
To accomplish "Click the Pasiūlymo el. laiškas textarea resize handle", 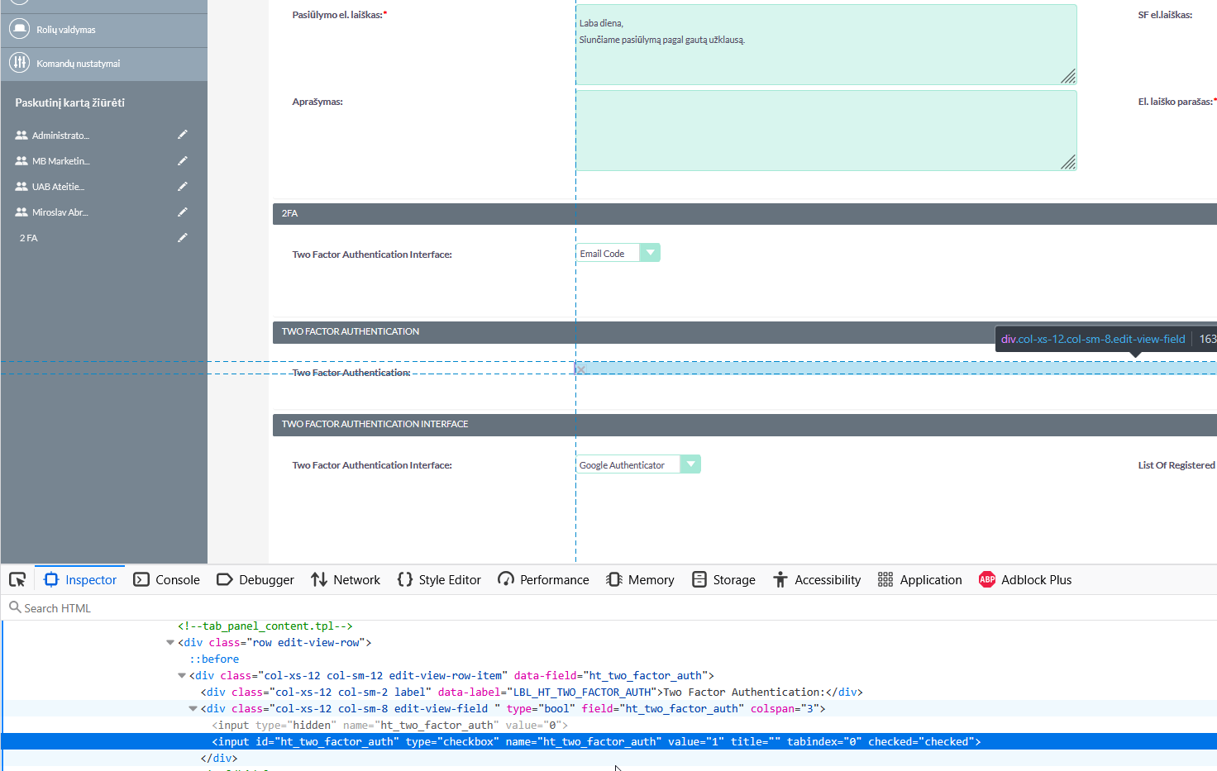I will click(x=1068, y=76).
